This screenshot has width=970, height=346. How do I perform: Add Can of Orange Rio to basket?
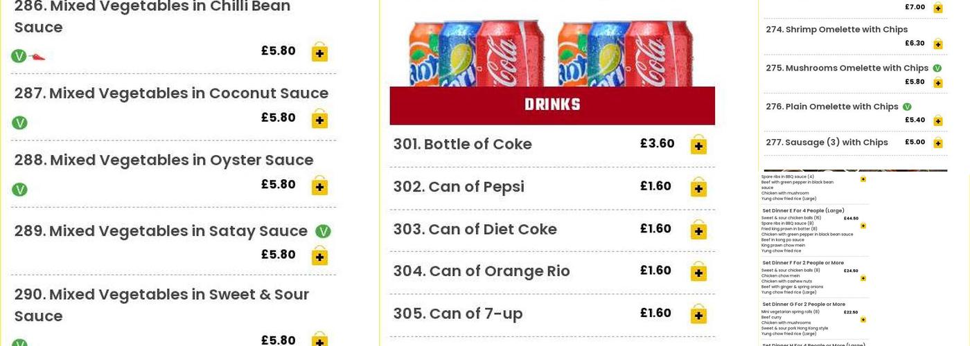698,273
